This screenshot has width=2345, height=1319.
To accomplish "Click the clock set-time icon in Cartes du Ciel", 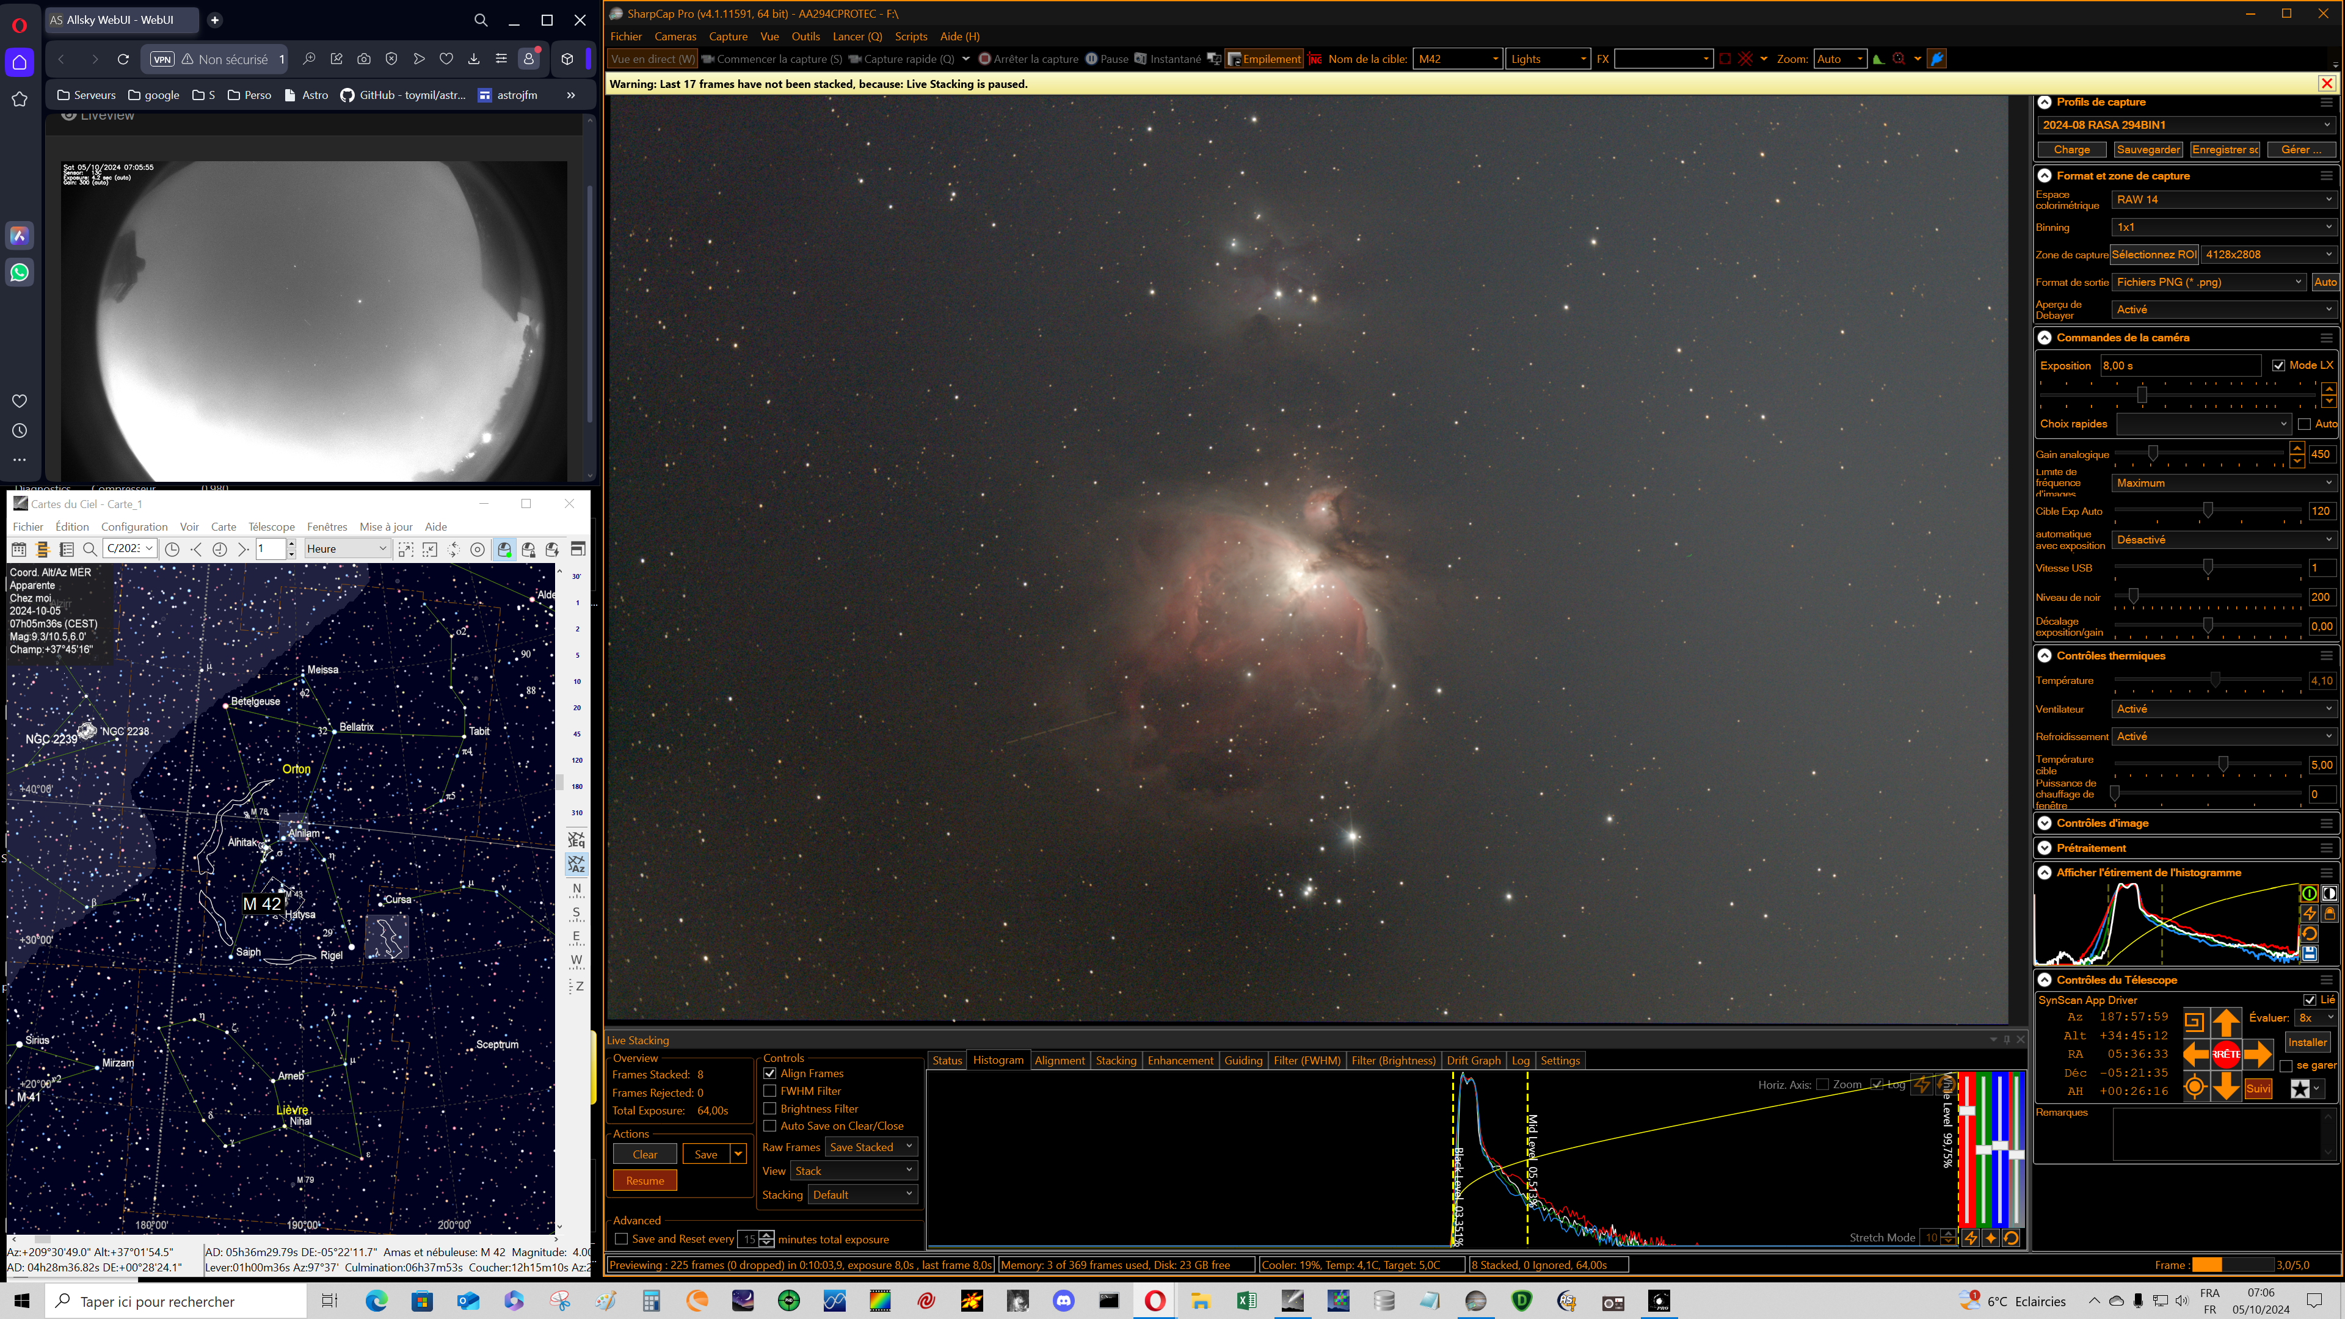I will tap(172, 549).
